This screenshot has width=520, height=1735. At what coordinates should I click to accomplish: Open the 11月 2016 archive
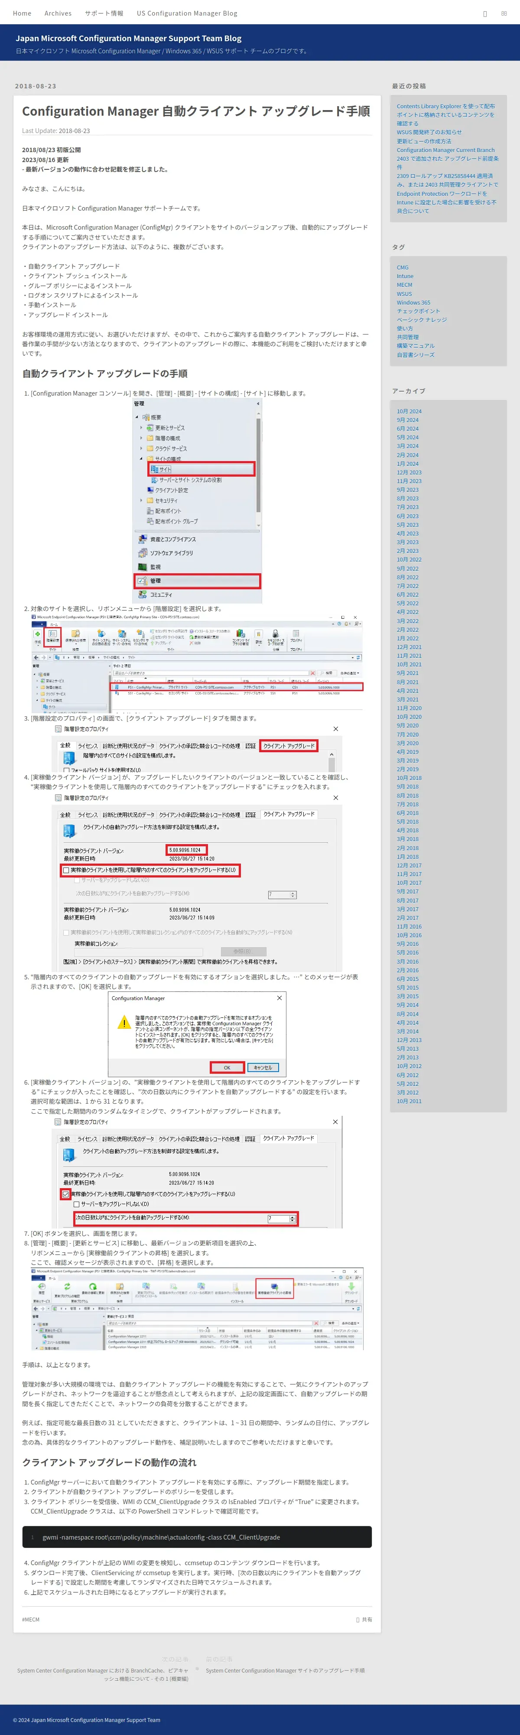pos(409,927)
